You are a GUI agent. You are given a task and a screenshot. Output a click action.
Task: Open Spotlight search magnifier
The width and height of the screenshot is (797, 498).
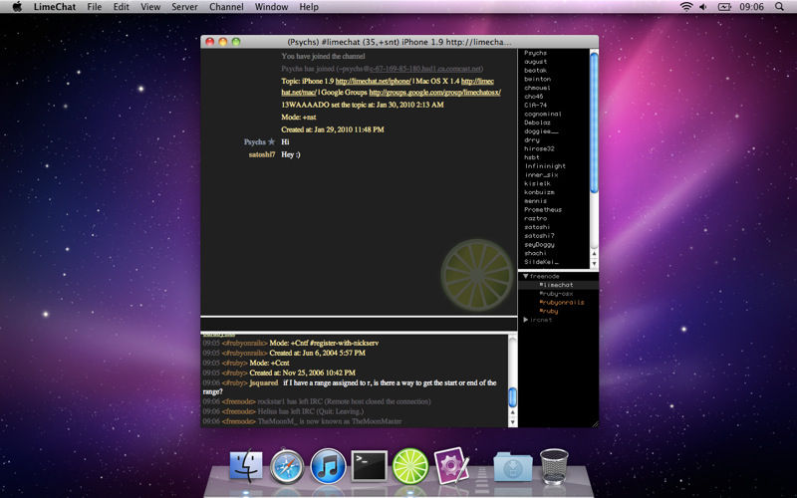coord(779,7)
